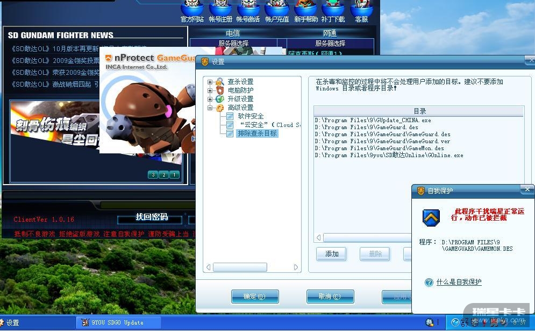
Task: Go to banner page 3
Action: click(x=153, y=174)
